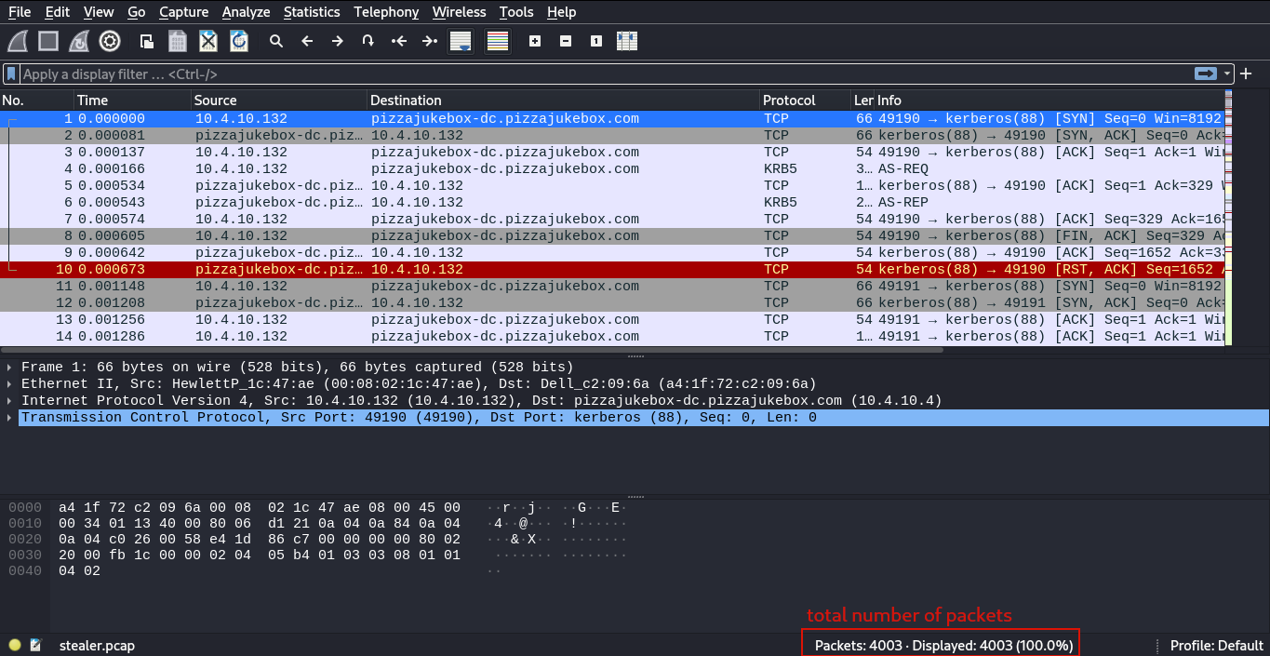Click the display filter bookmark icon
Viewport: 1270px width, 656px height.
pos(11,74)
